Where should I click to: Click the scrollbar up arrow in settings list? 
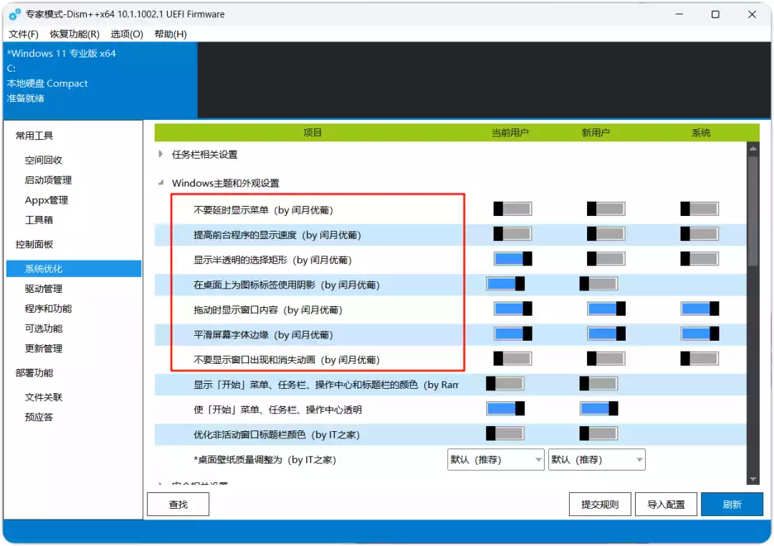[752, 149]
